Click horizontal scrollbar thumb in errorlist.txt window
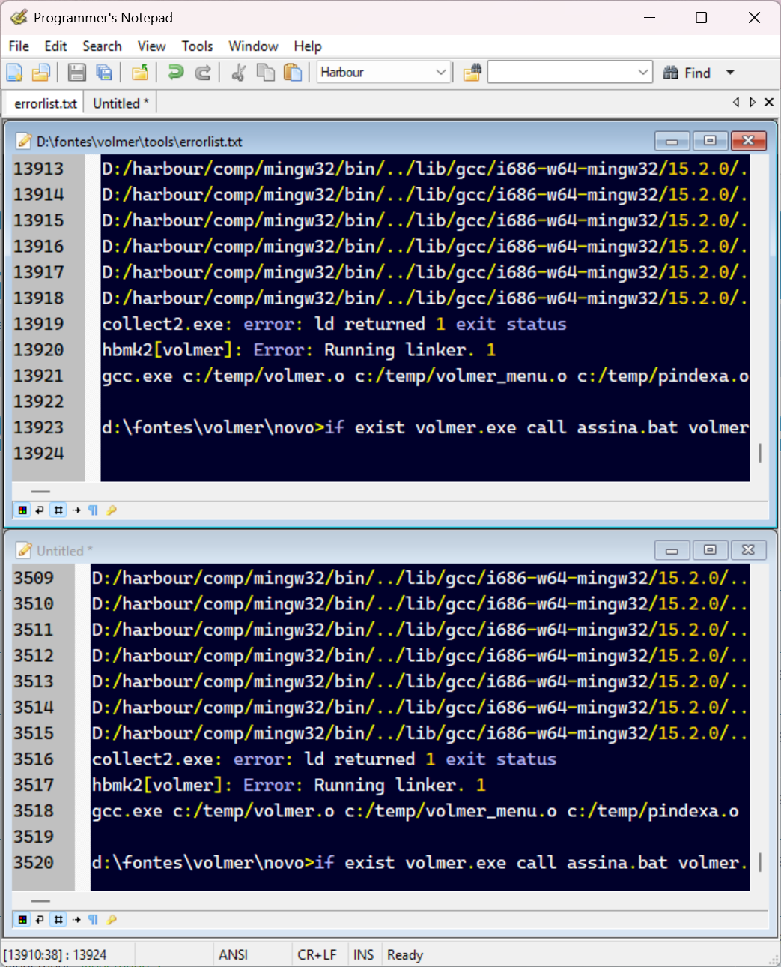The width and height of the screenshot is (781, 967). tap(40, 492)
